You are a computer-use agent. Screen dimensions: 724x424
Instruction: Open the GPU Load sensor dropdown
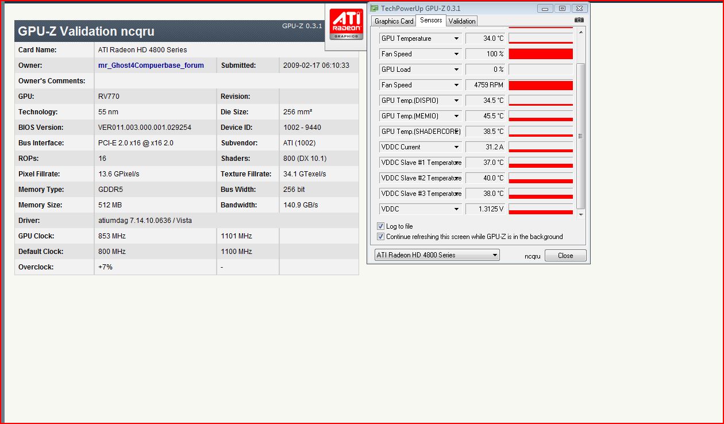456,70
